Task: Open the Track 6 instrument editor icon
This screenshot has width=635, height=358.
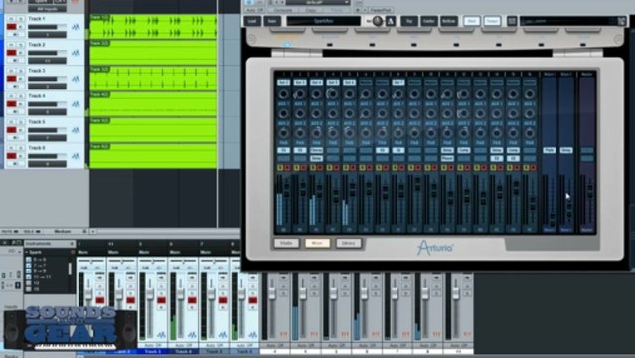Action: (x=76, y=156)
